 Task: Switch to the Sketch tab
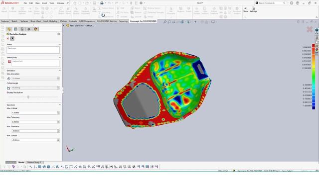[x=14, y=21]
